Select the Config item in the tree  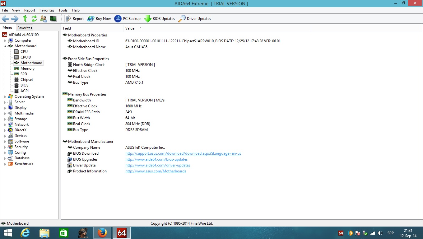[20, 152]
